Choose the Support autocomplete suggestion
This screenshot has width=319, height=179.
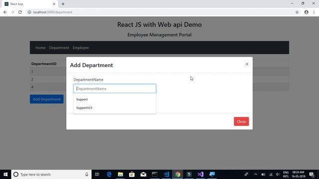pos(115,99)
